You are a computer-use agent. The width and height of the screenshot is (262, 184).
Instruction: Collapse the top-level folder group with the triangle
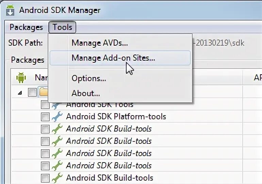pyautogui.click(x=20, y=93)
